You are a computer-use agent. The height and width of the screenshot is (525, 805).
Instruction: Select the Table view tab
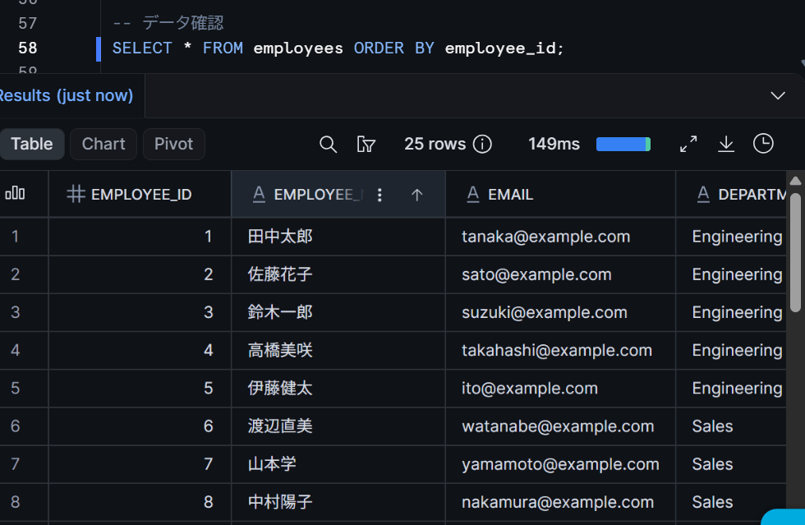(x=31, y=144)
